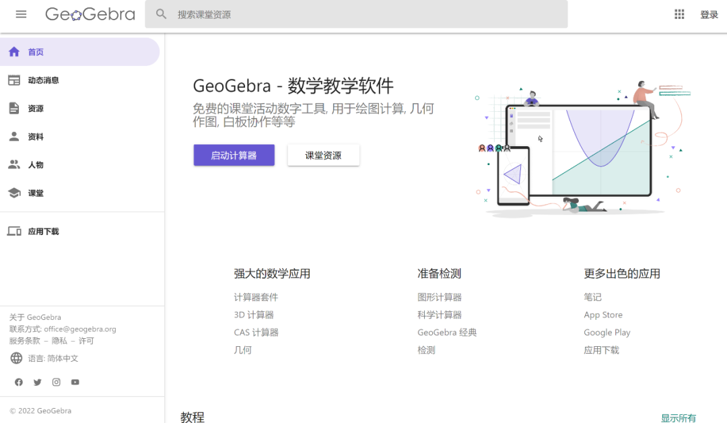Click the GeoGebra logo
The width and height of the screenshot is (727, 423).
90,14
